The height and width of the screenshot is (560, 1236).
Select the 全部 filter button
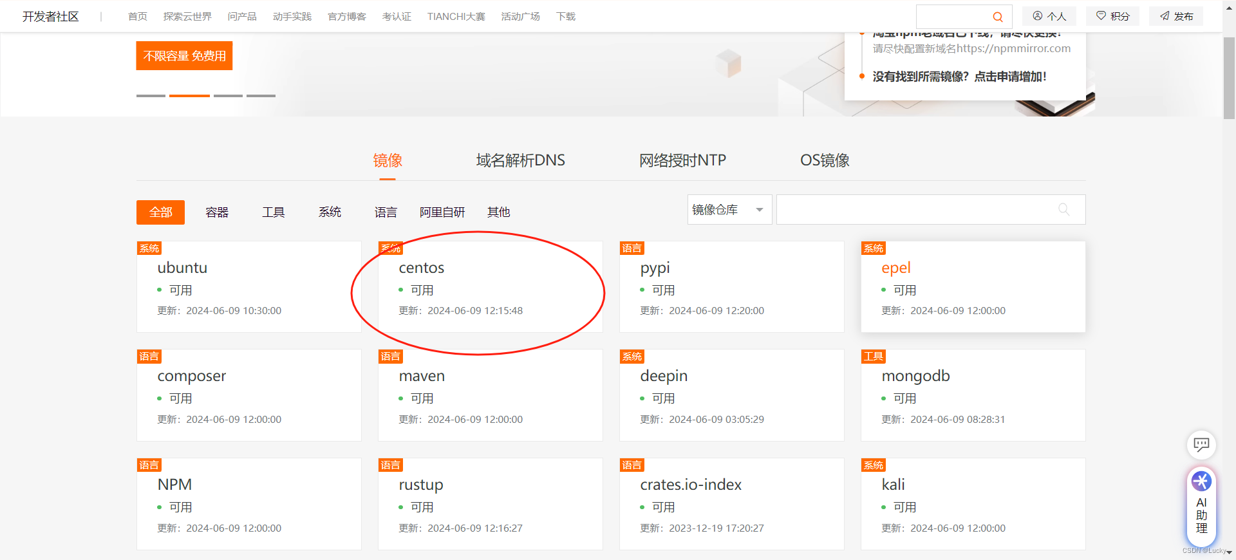(160, 212)
